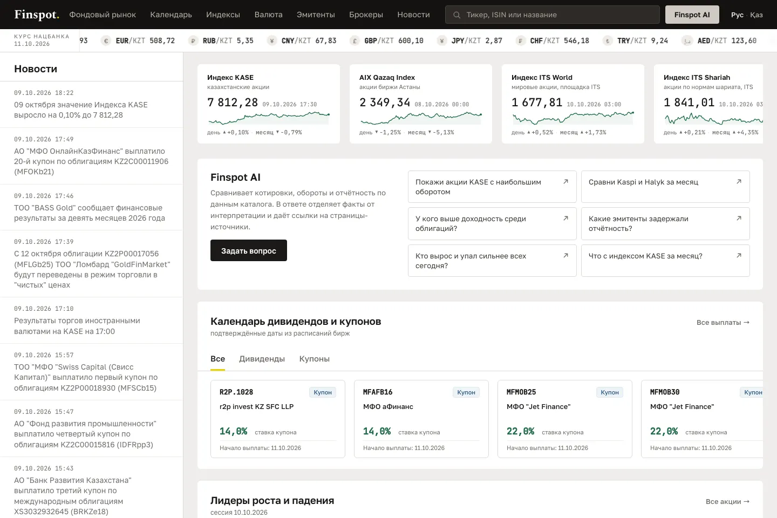Viewport: 777px width, 518px height.
Task: Open Календарь in top navigation
Action: click(x=171, y=15)
